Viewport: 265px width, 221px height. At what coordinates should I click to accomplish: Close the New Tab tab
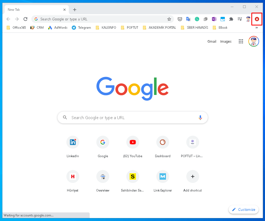click(65, 10)
